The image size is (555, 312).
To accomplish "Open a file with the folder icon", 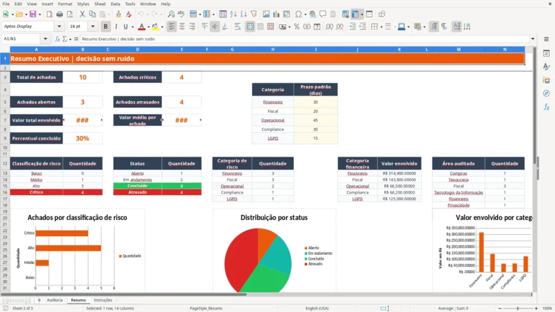I will tap(19, 14).
